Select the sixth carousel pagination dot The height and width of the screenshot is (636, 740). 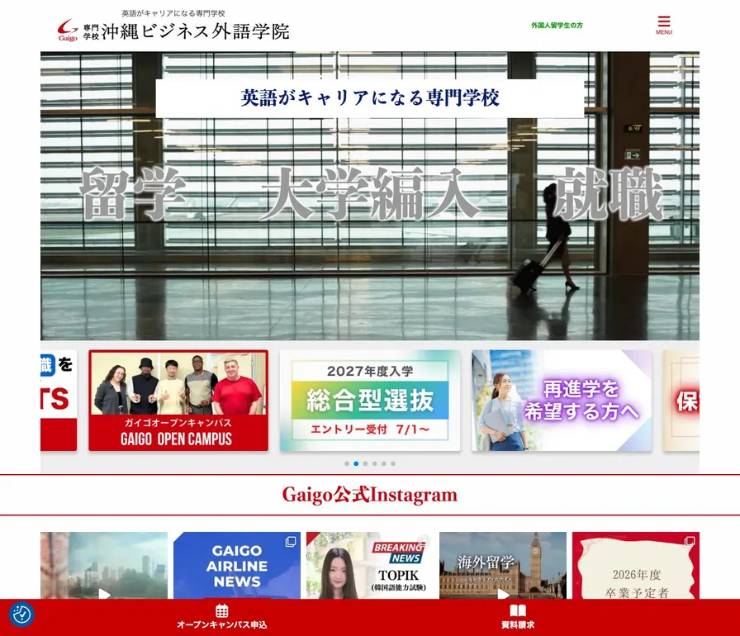click(393, 464)
